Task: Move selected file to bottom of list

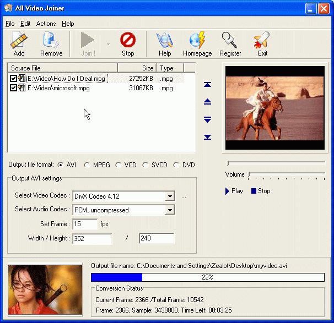Action: point(207,137)
